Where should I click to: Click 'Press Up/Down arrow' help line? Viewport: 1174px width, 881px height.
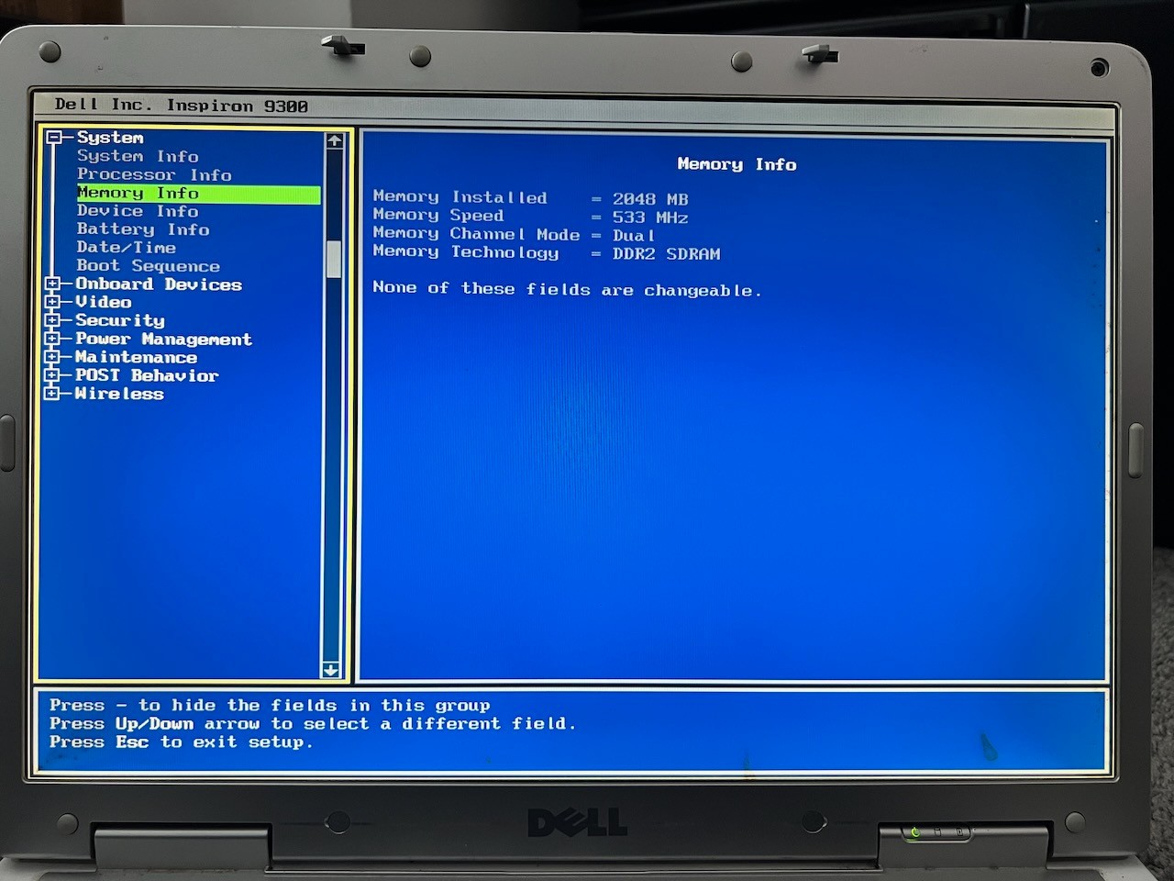coord(313,723)
